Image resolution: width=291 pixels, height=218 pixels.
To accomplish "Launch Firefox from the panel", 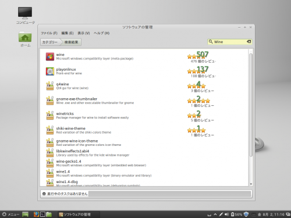I will click(x=36, y=215).
